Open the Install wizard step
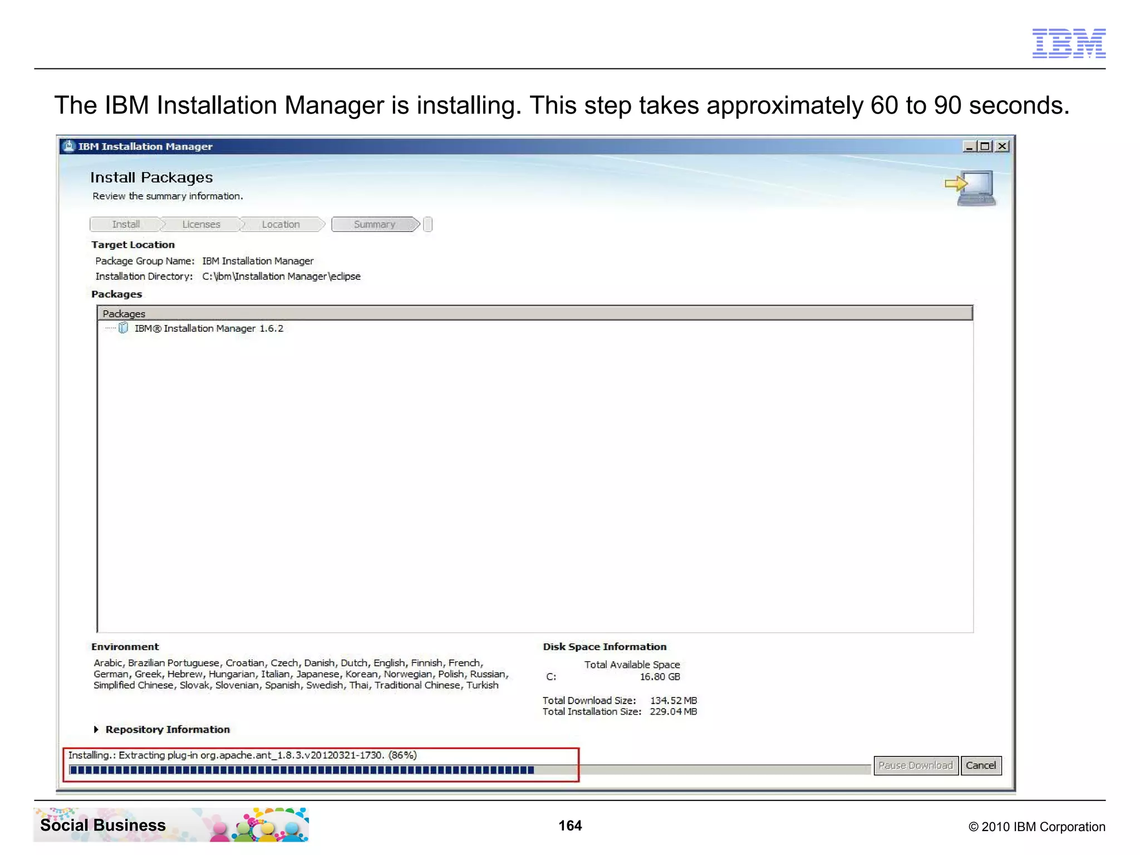The height and width of the screenshot is (855, 1140). (x=126, y=224)
